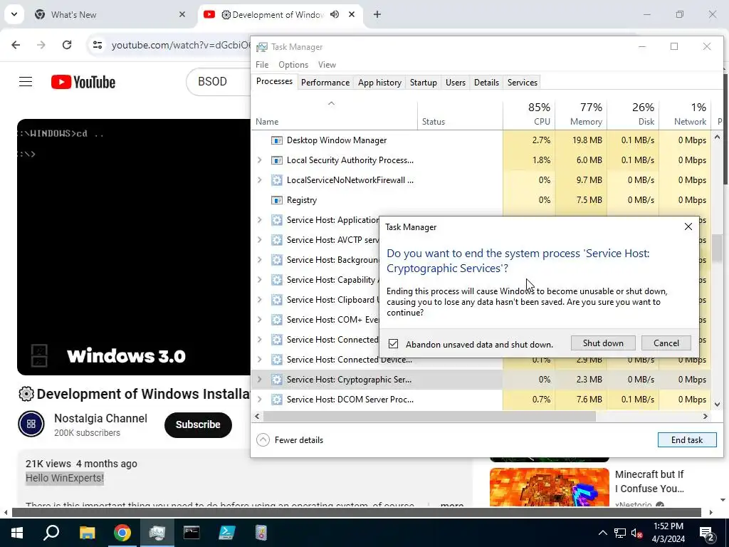Switch to the Users tab
729x547 pixels.
455,83
